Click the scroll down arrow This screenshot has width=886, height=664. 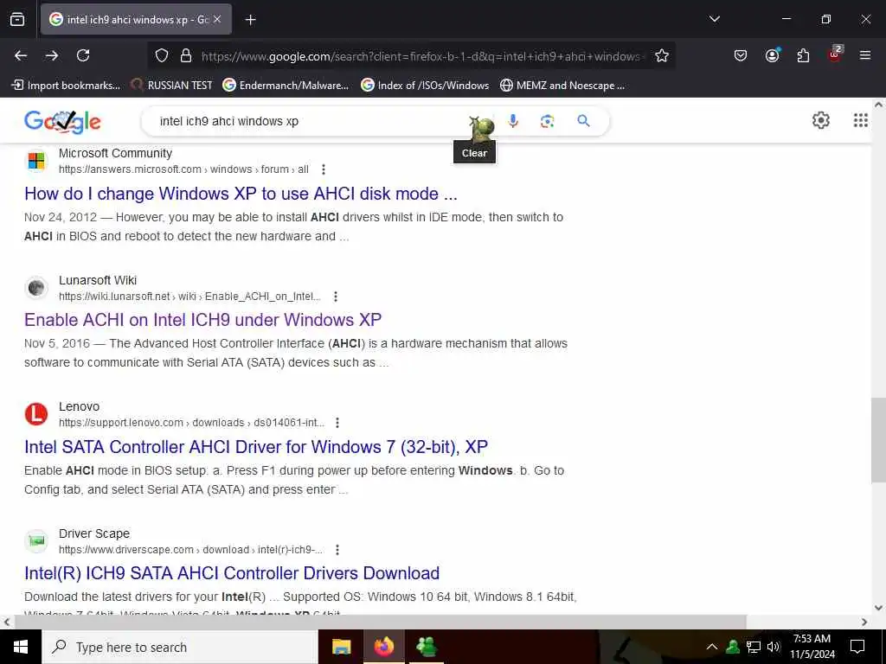coord(878,608)
